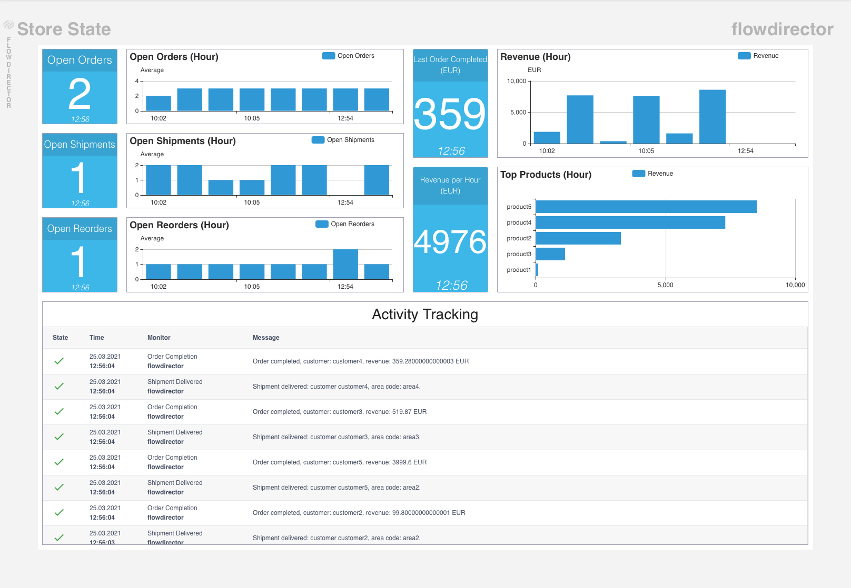The width and height of the screenshot is (851, 588).
Task: Toggle the Open Orders legend series
Action: 348,56
